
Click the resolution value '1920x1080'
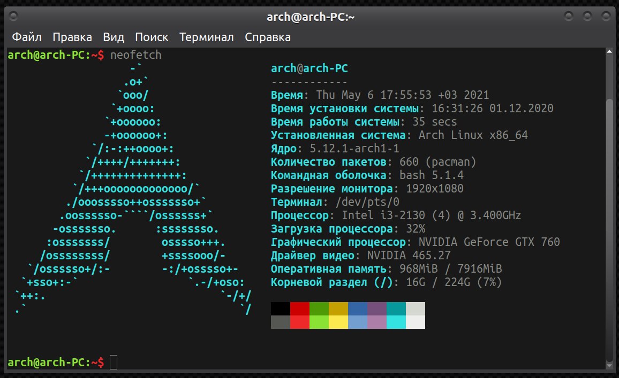435,189
